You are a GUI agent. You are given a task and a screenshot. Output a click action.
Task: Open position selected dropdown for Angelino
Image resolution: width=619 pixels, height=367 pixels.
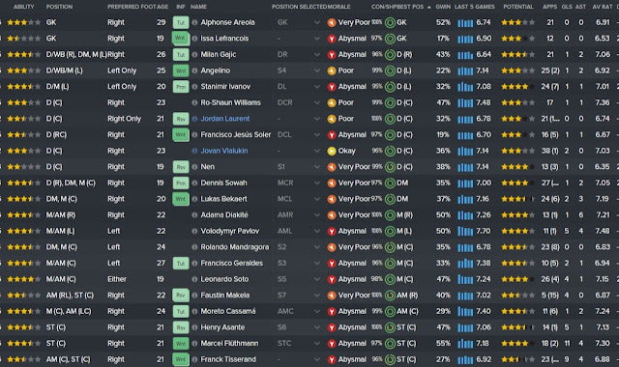click(317, 71)
